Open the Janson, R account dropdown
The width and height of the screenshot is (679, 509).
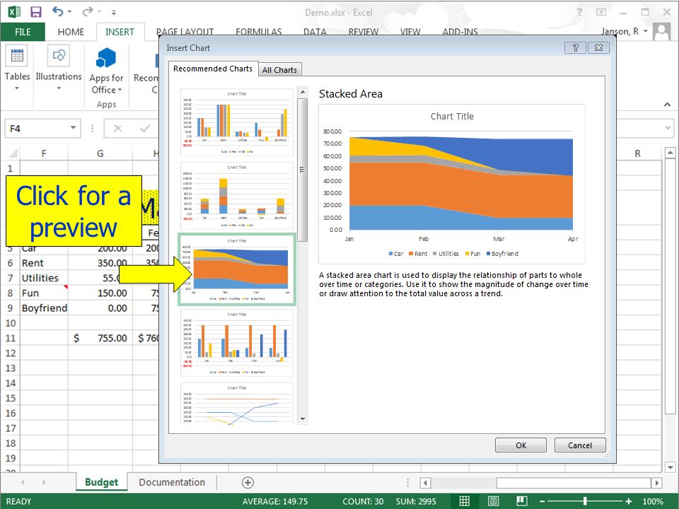click(x=645, y=31)
